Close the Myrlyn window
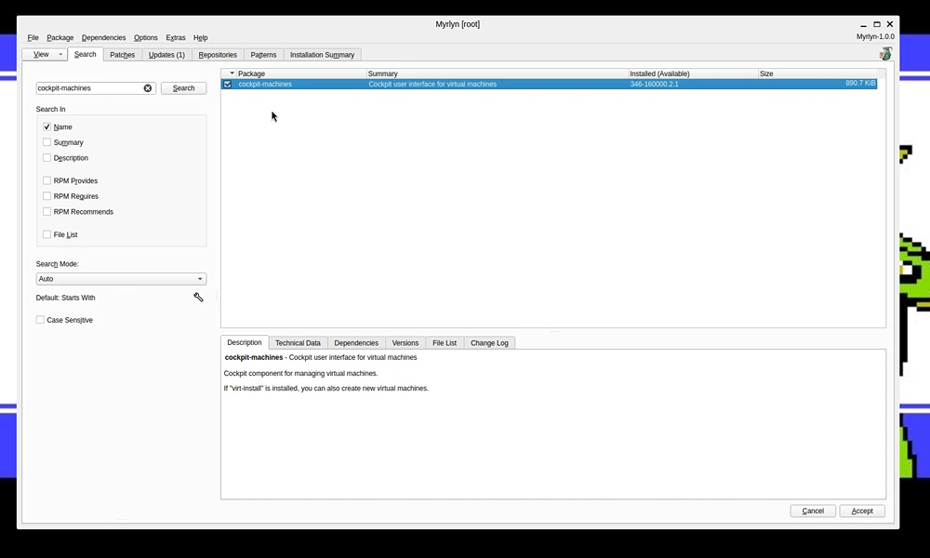Viewport: 930px width, 558px height. tap(890, 24)
